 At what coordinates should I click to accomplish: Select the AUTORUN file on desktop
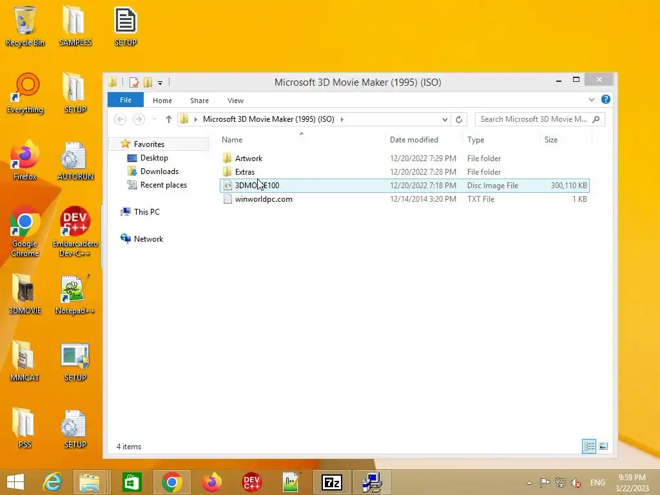click(75, 160)
